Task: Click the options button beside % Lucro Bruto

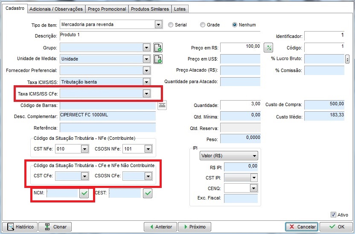Action: point(347,59)
